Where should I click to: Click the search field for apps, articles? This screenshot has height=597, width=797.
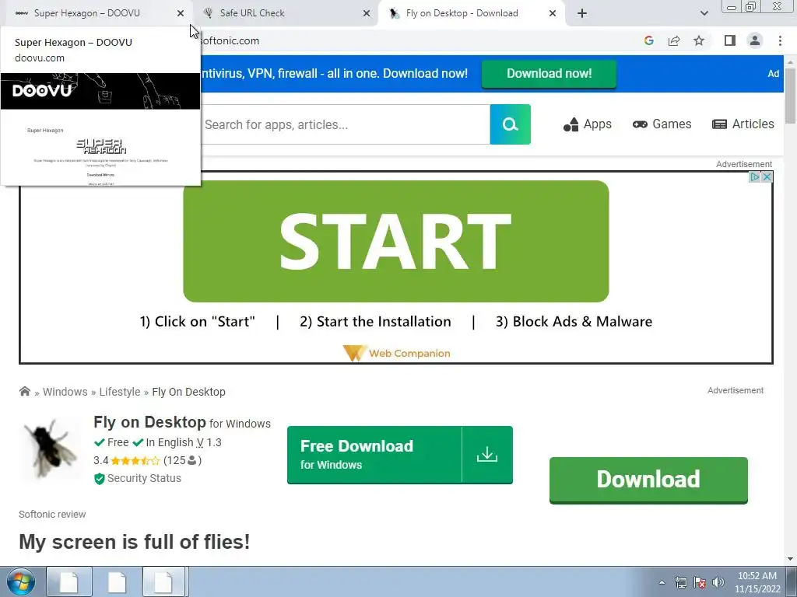346,124
